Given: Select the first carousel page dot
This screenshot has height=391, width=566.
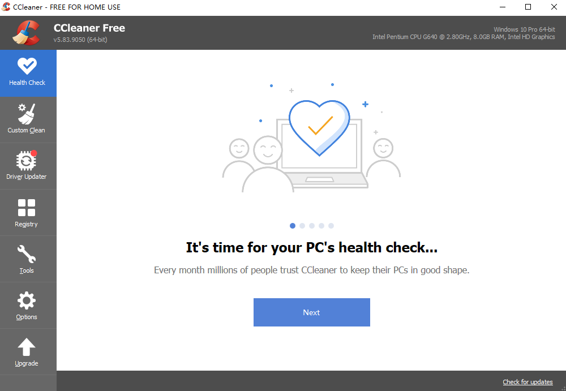Looking at the screenshot, I should pyautogui.click(x=293, y=226).
